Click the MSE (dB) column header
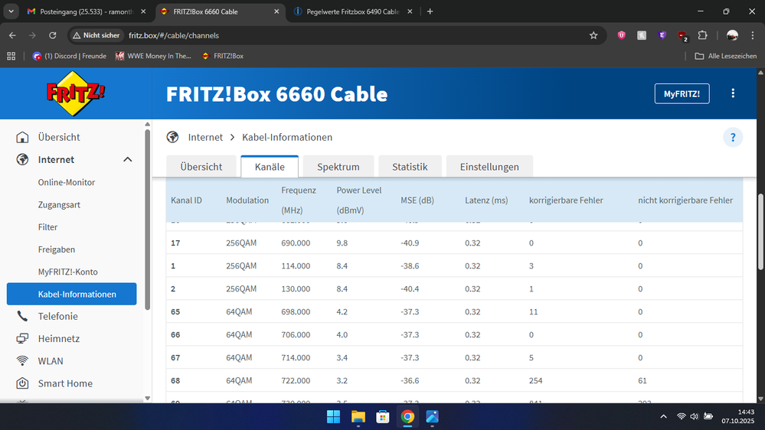 (417, 200)
